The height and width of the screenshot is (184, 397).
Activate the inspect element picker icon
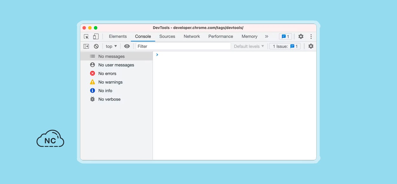point(86,36)
